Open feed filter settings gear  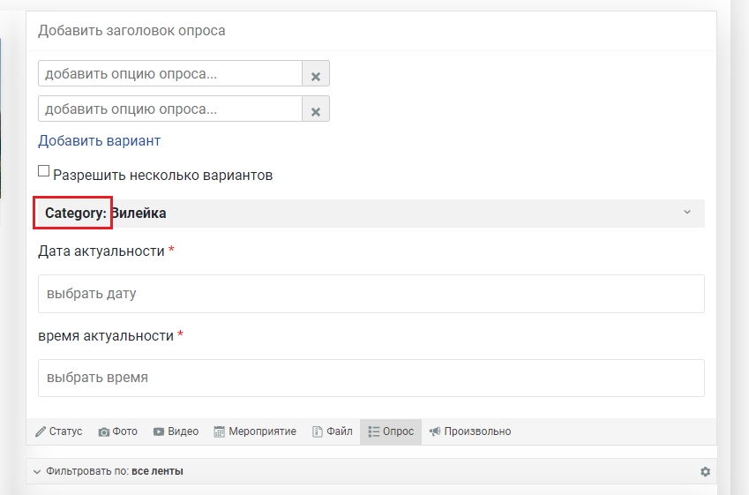705,472
